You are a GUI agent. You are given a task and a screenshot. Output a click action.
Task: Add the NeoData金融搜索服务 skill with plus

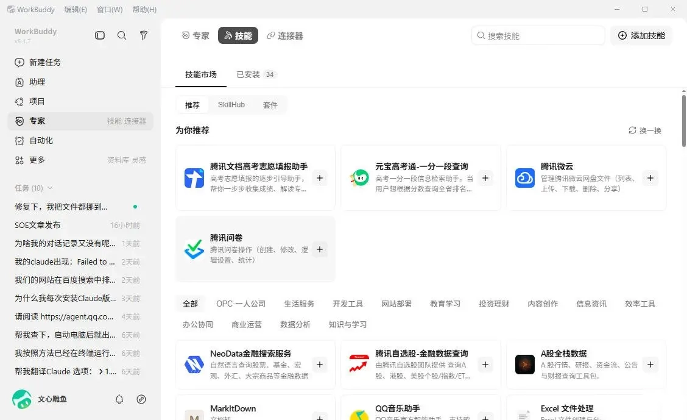point(320,365)
